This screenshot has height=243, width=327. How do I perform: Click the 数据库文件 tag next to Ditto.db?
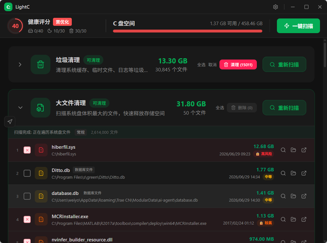(x=84, y=170)
